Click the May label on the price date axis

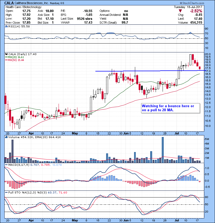(x=75, y=134)
